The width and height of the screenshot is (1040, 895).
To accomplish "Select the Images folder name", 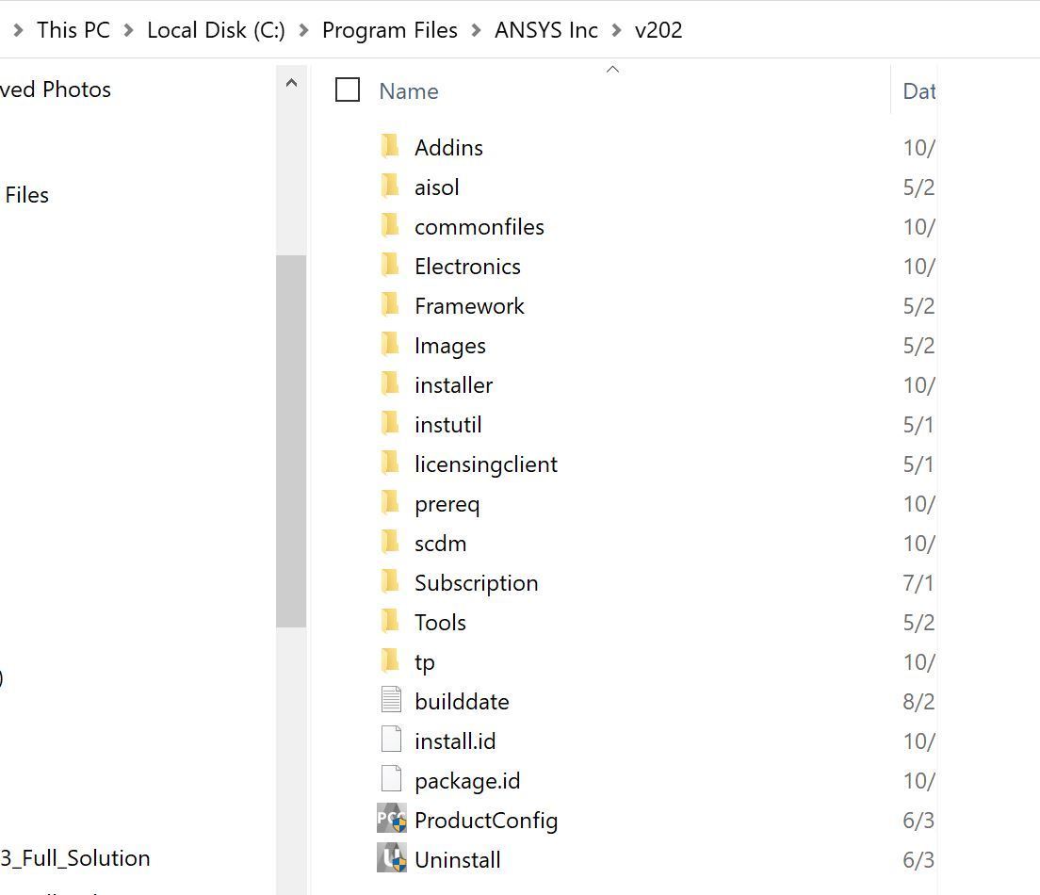I will [450, 346].
